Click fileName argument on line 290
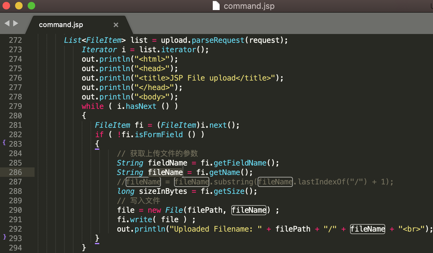 tap(249, 210)
